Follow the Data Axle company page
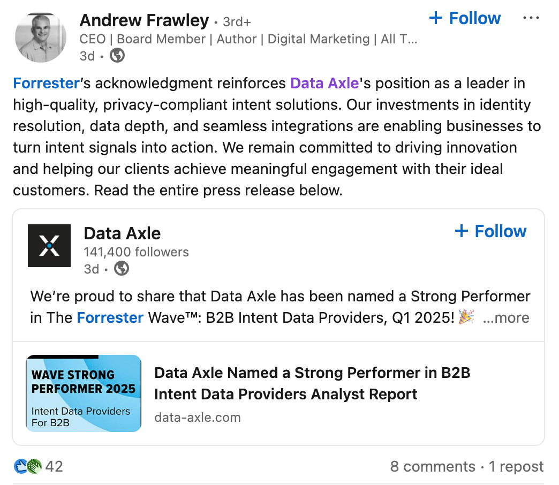The image size is (559, 485). click(490, 231)
